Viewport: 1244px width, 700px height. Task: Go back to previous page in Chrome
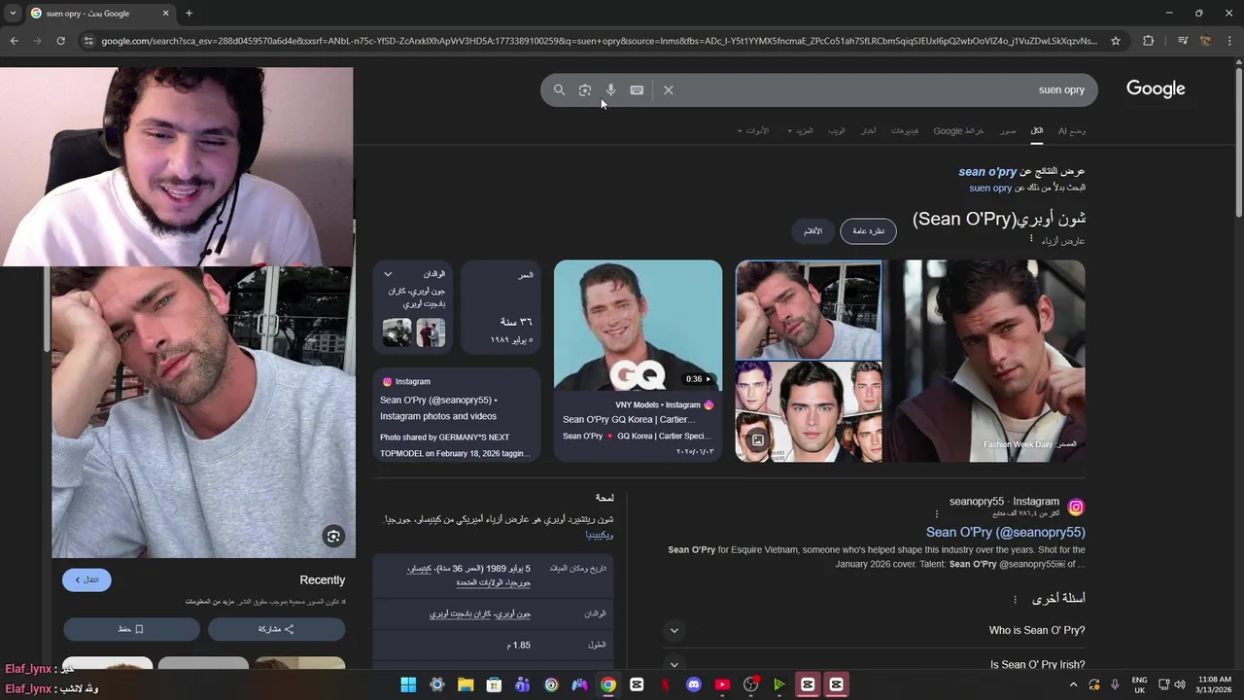pos(14,41)
